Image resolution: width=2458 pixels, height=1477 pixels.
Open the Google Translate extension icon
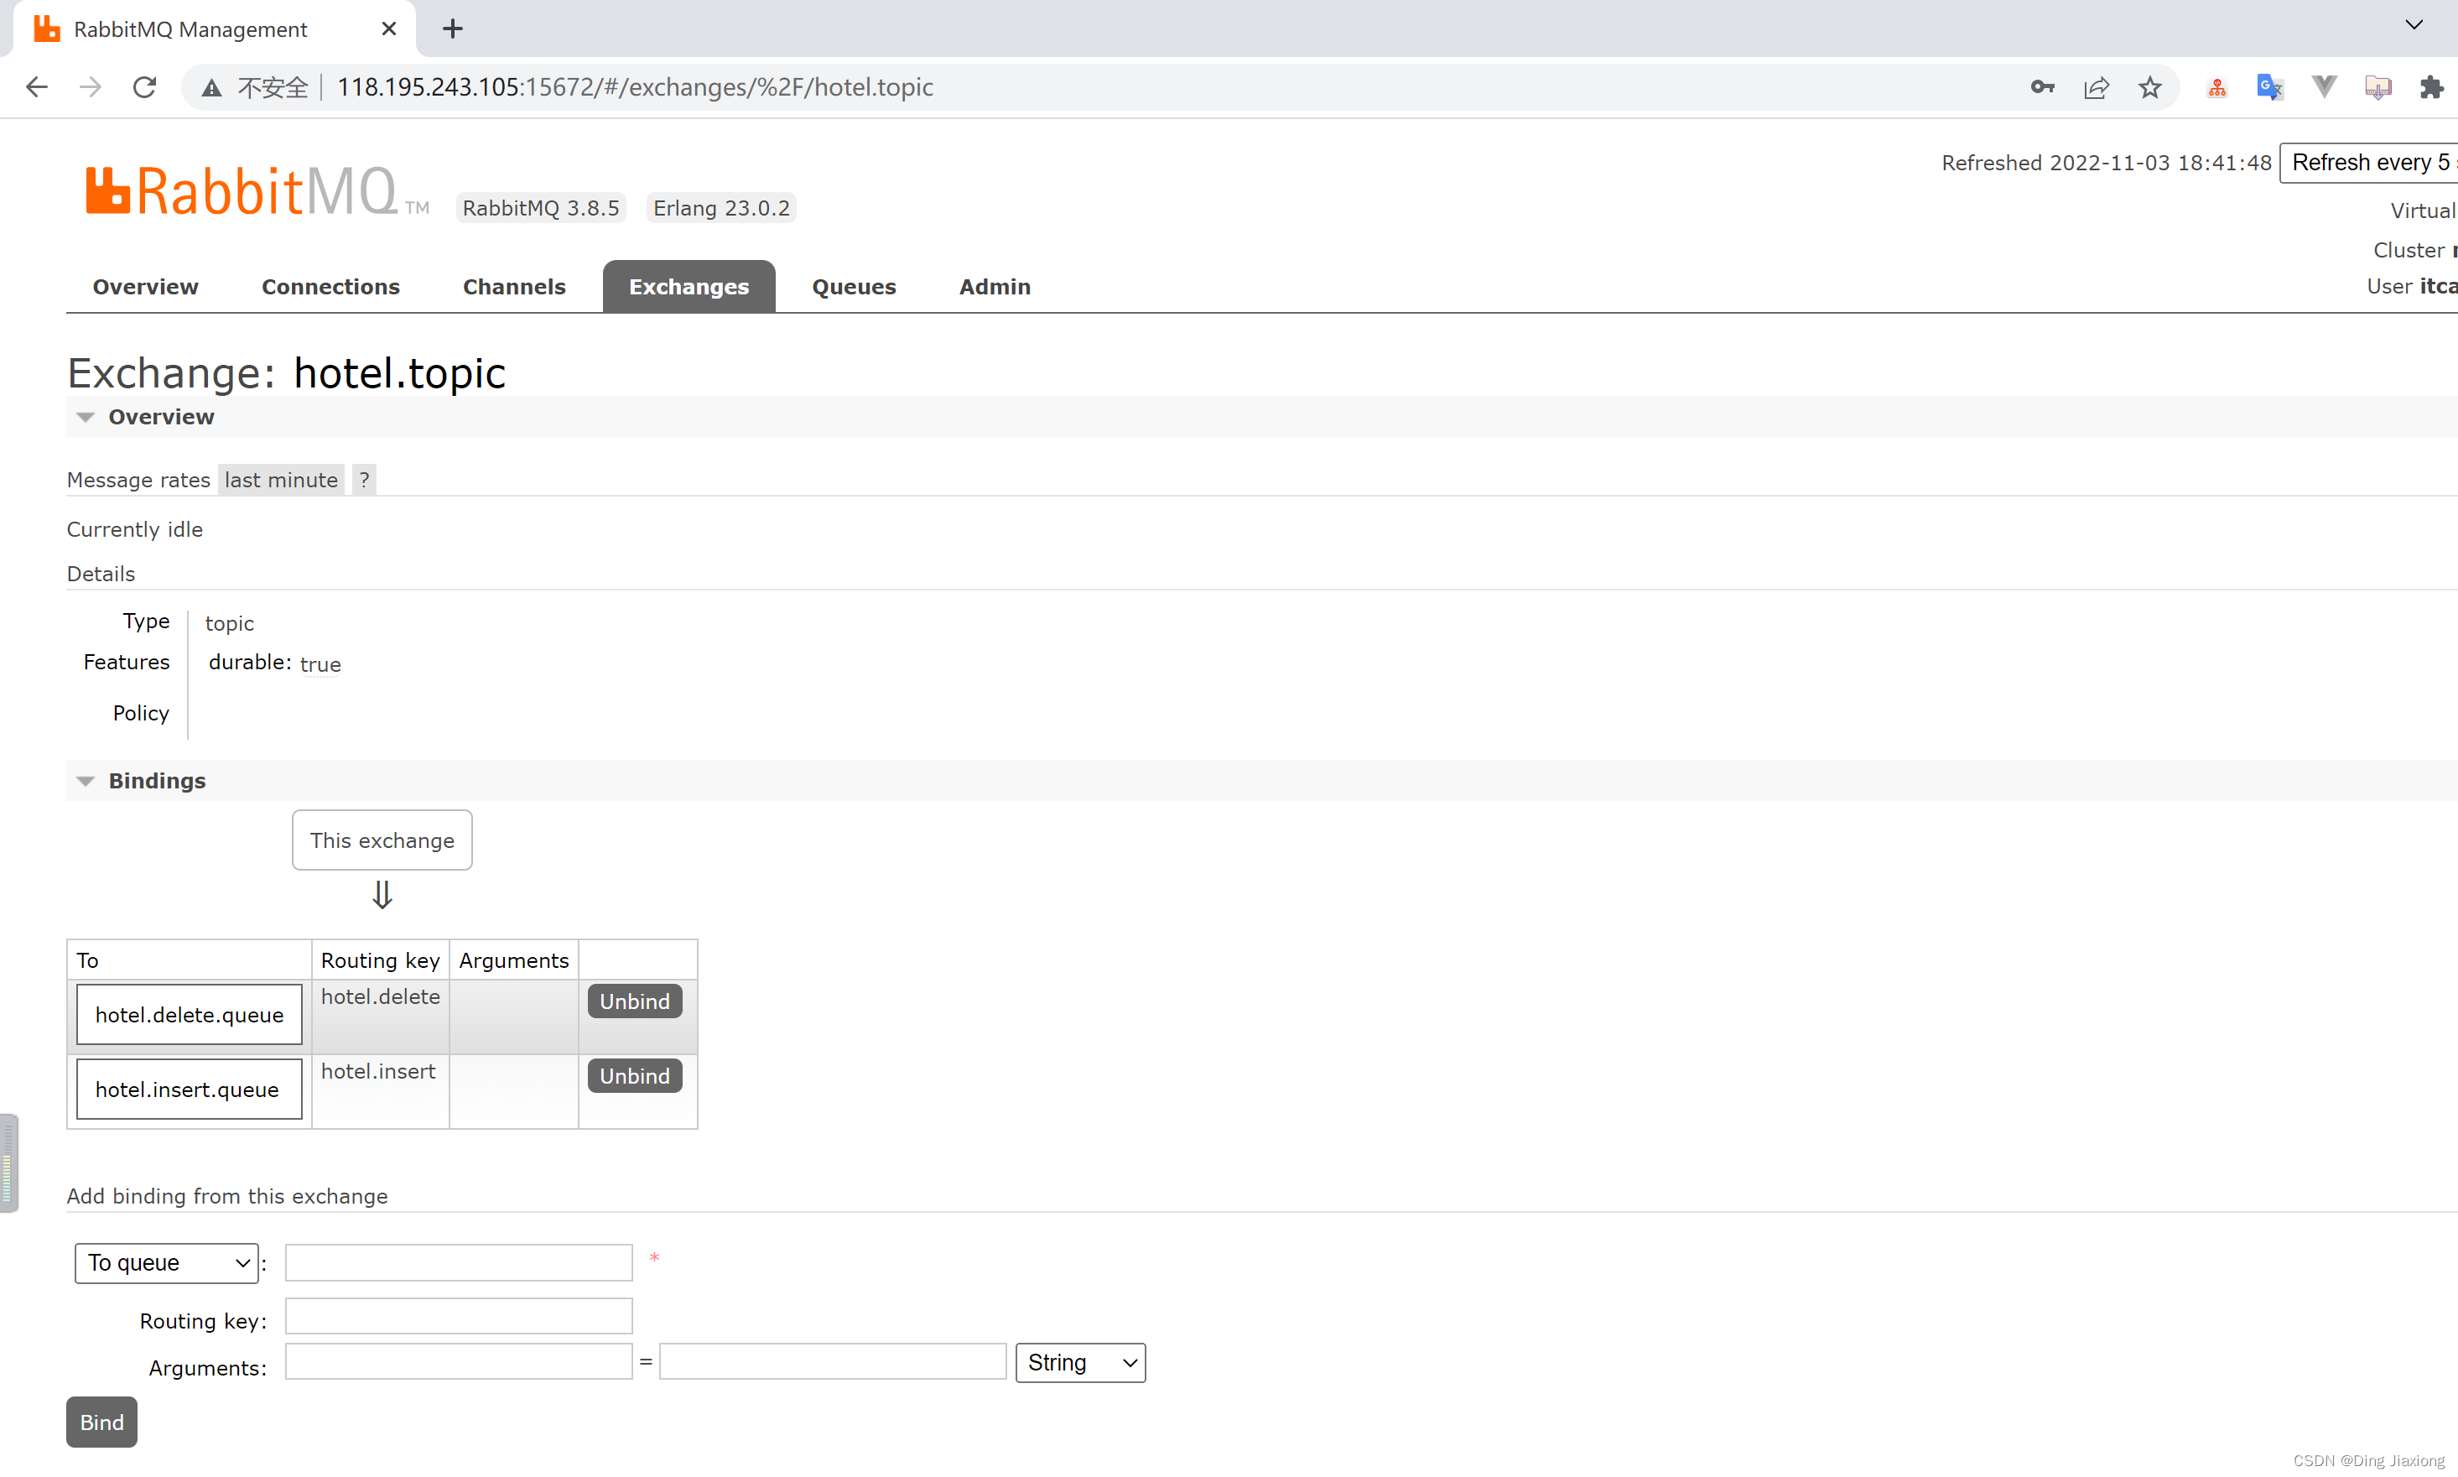coord(2270,87)
